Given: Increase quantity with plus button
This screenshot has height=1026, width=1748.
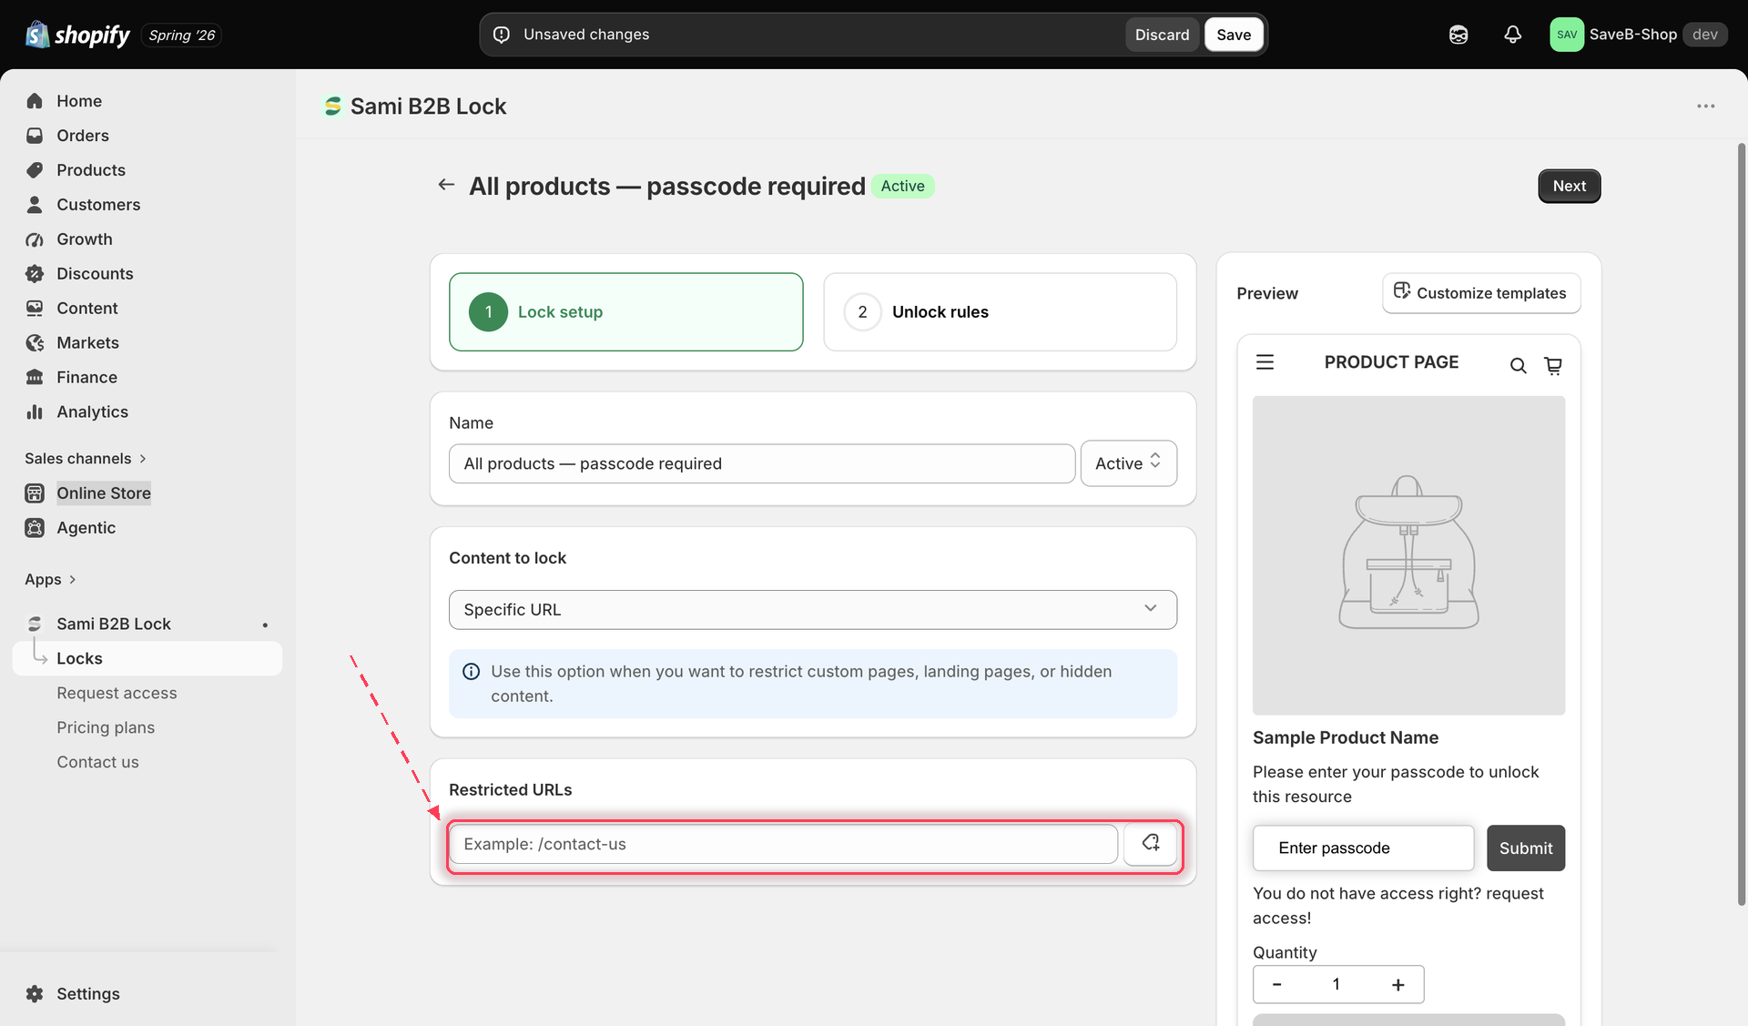Looking at the screenshot, I should [x=1398, y=985].
